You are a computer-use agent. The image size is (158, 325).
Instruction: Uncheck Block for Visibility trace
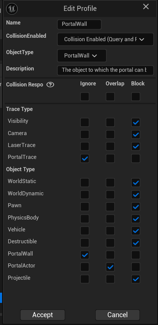[x=136, y=122]
